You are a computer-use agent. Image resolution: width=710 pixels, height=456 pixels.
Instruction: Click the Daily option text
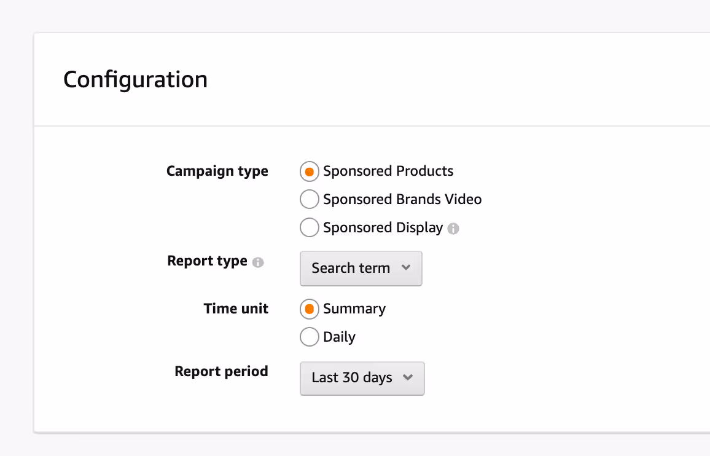339,337
